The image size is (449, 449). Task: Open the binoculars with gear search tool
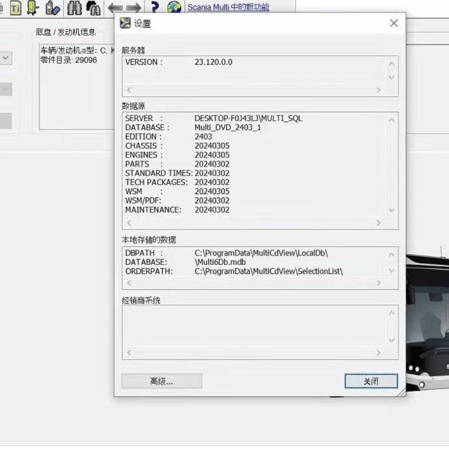pos(93,8)
